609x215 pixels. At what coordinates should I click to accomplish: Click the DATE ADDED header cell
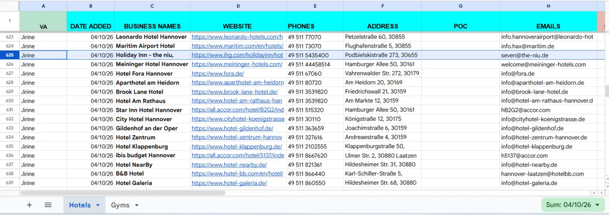(x=90, y=21)
